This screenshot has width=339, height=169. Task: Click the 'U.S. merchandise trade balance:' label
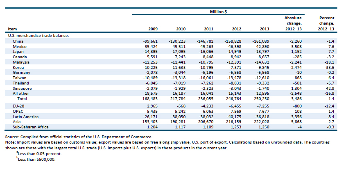click(x=38, y=36)
